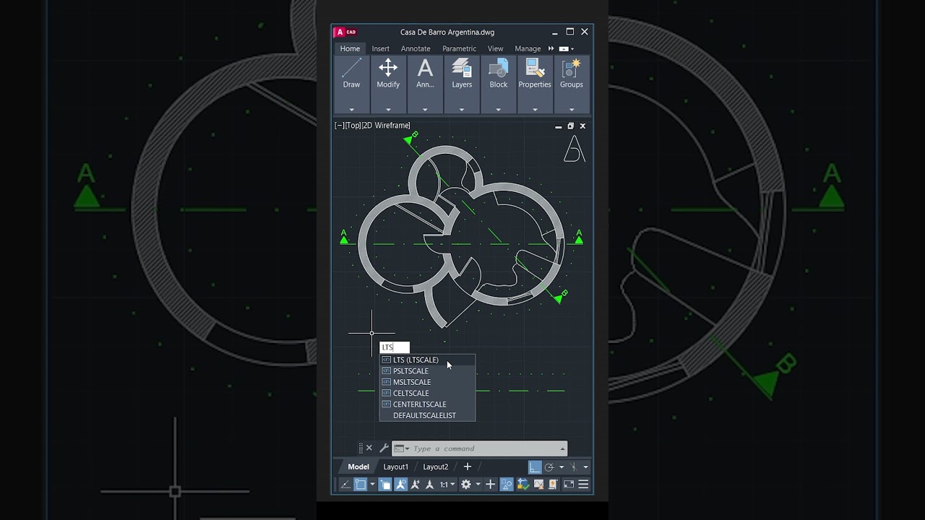Switch to the Annotate ribbon tab
The width and height of the screenshot is (925, 520).
click(416, 48)
